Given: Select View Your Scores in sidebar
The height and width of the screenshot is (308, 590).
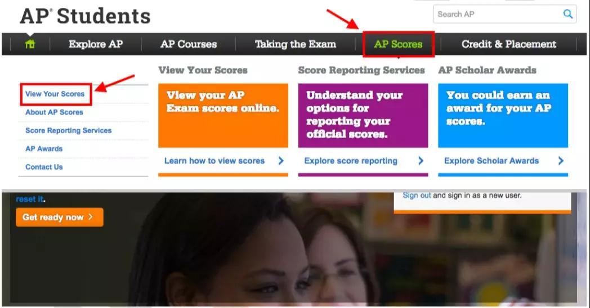Looking at the screenshot, I should click(x=55, y=94).
